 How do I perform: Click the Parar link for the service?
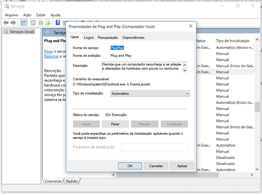click(x=48, y=51)
